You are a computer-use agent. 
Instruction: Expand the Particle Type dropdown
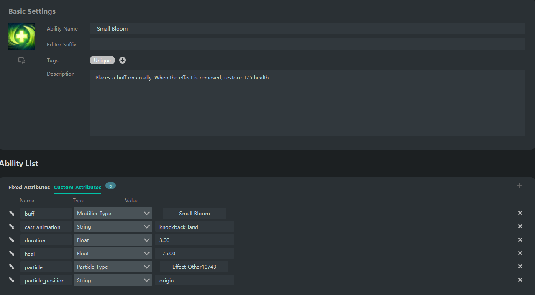[113, 267]
